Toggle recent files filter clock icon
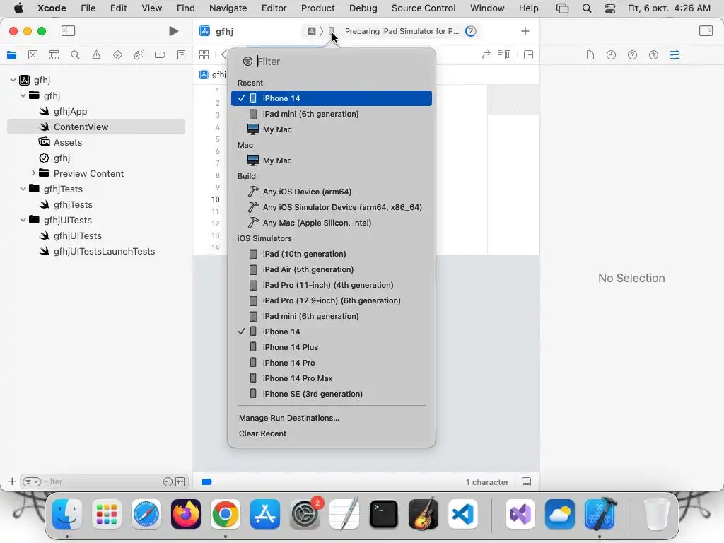The height and width of the screenshot is (543, 724). [168, 481]
